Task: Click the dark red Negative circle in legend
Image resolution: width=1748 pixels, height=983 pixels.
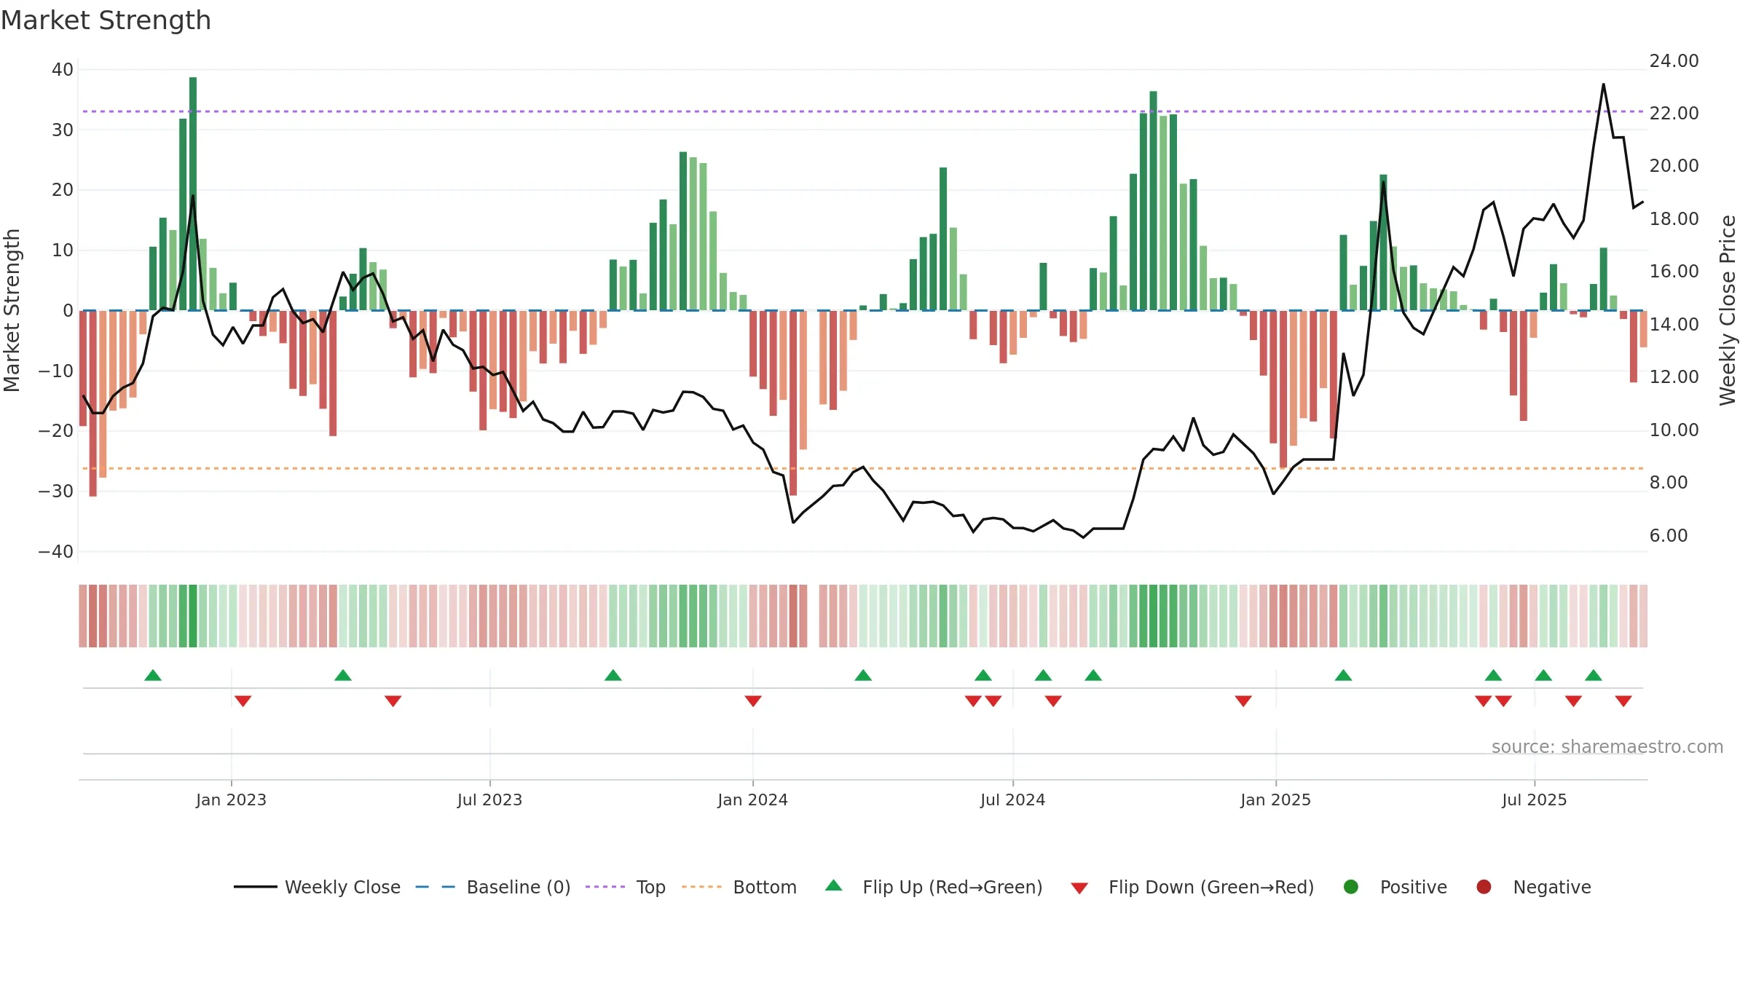Action: pos(1484,887)
